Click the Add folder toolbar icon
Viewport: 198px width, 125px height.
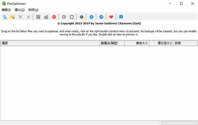(13, 17)
